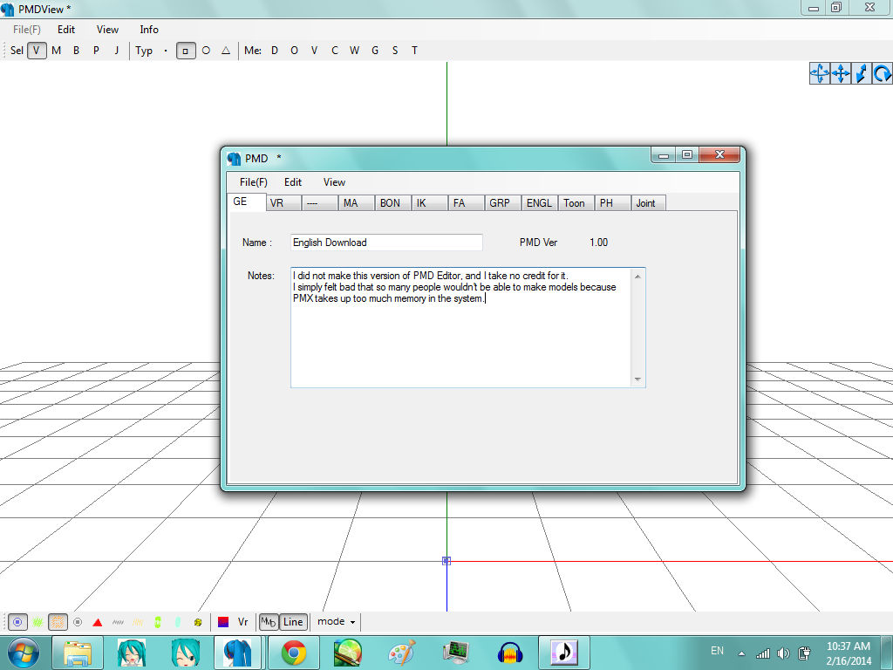Click the four-arrow pan view icon
Screen dimensions: 893x670
[x=841, y=74]
